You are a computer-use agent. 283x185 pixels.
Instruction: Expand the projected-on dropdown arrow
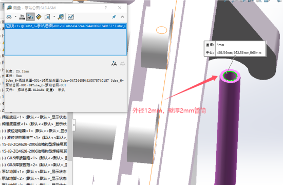54,17
